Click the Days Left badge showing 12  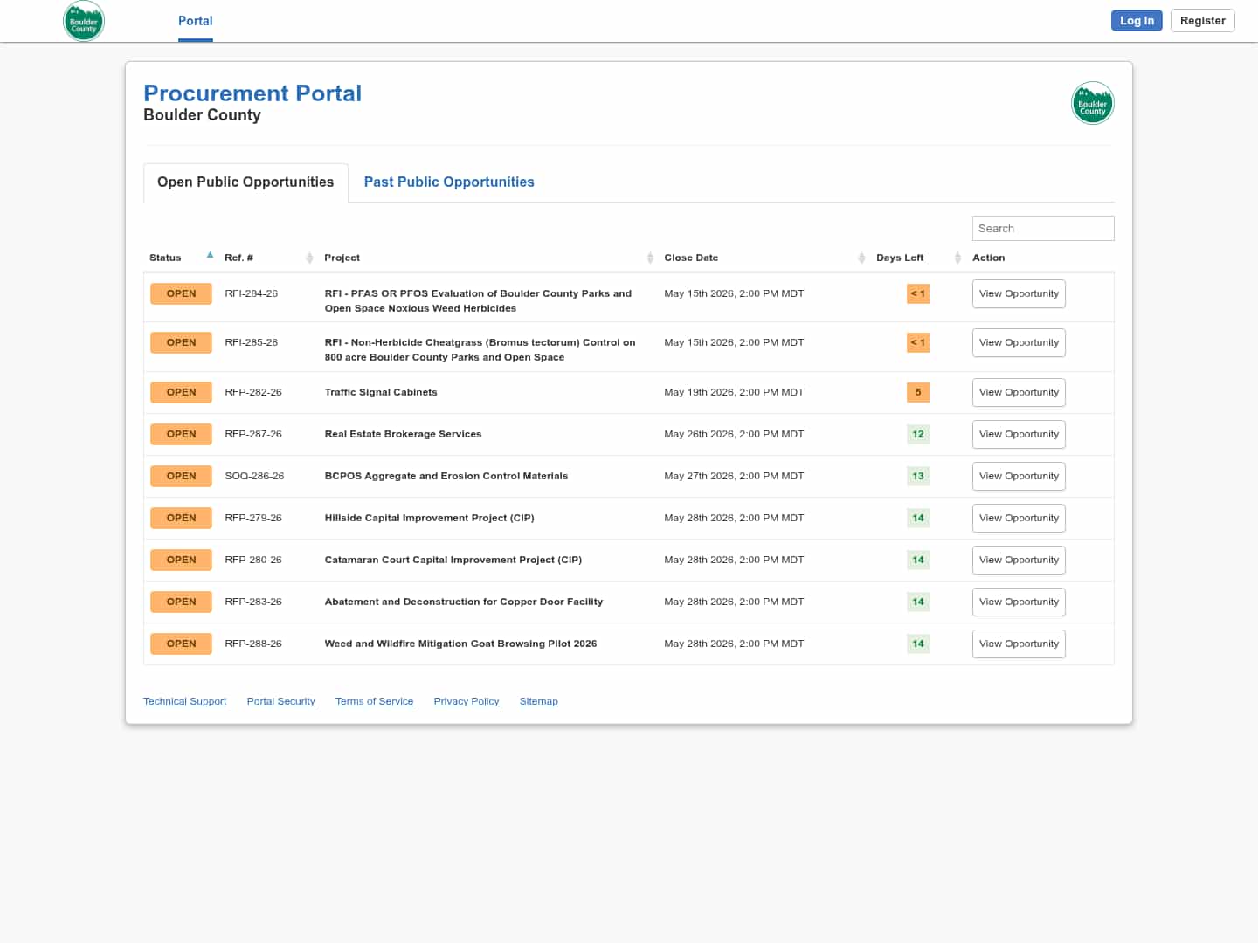tap(918, 434)
